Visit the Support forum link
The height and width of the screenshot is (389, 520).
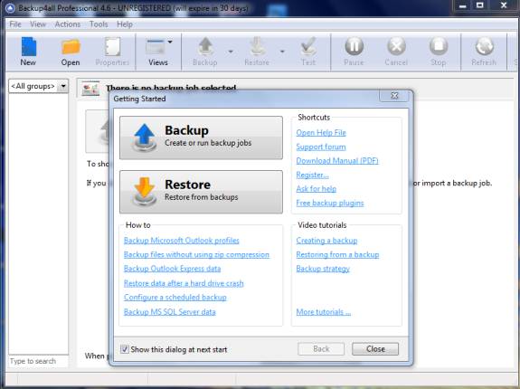point(321,147)
